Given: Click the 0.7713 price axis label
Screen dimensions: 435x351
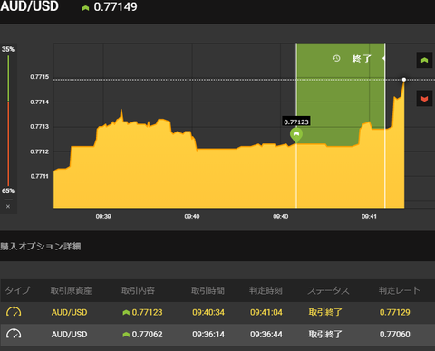Looking at the screenshot, I should click(39, 127).
